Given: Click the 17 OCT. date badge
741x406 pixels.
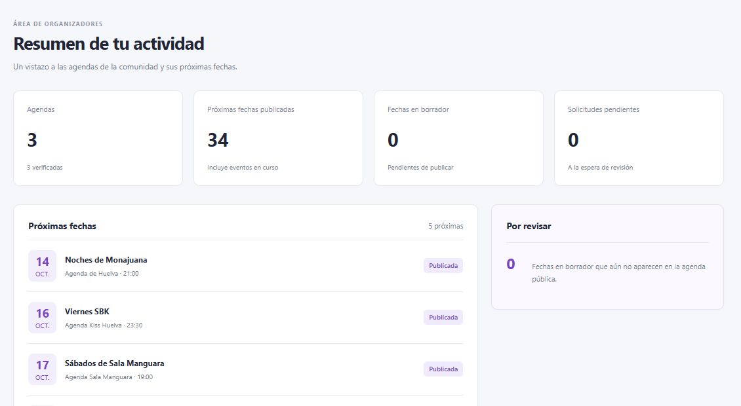Looking at the screenshot, I should [x=42, y=369].
